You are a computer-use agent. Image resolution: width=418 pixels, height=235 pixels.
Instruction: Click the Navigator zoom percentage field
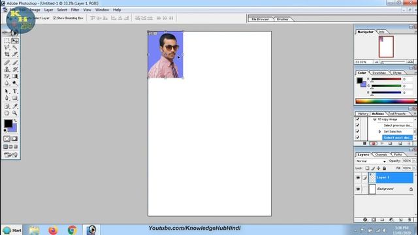click(x=364, y=62)
